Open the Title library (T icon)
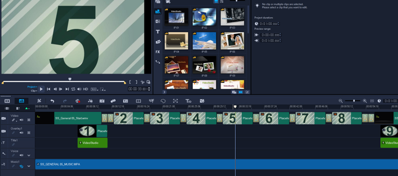The height and width of the screenshot is (176, 398). pyautogui.click(x=157, y=32)
